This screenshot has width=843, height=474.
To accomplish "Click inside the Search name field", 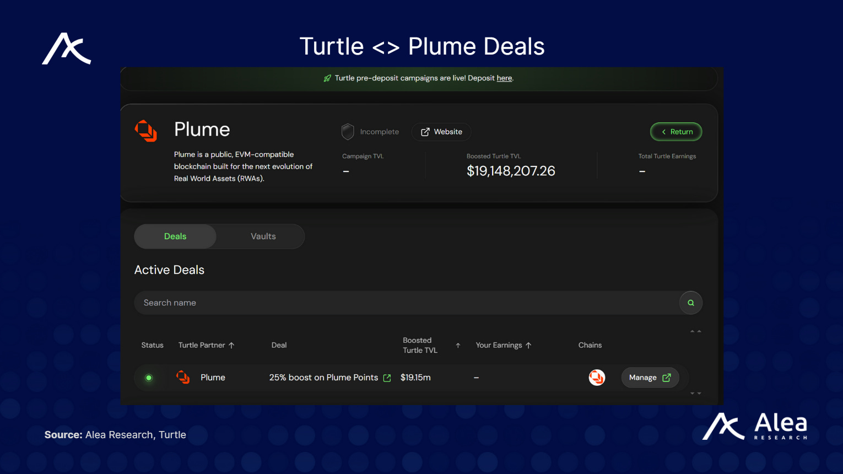I will pyautogui.click(x=331, y=303).
